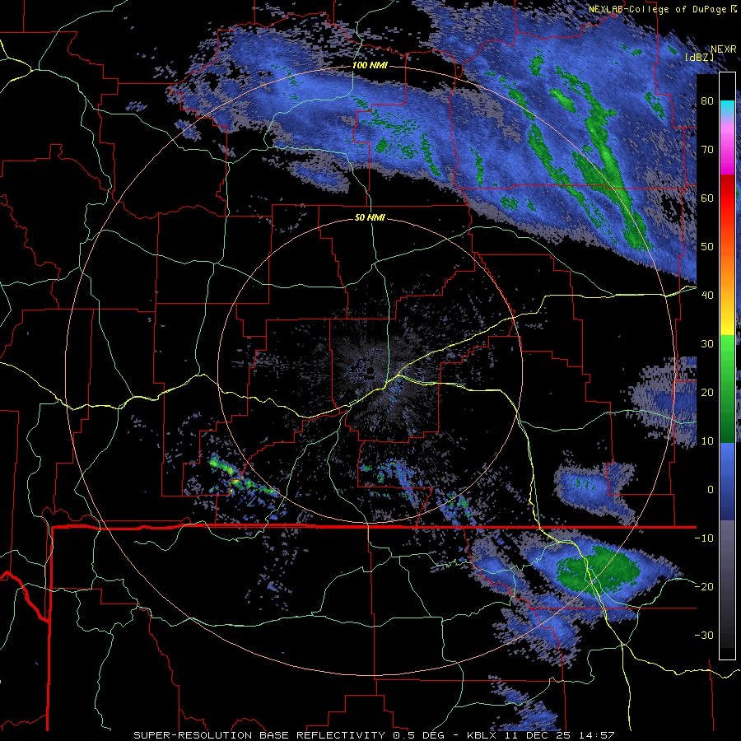Select the 0 value on the dBZ scale

711,490
